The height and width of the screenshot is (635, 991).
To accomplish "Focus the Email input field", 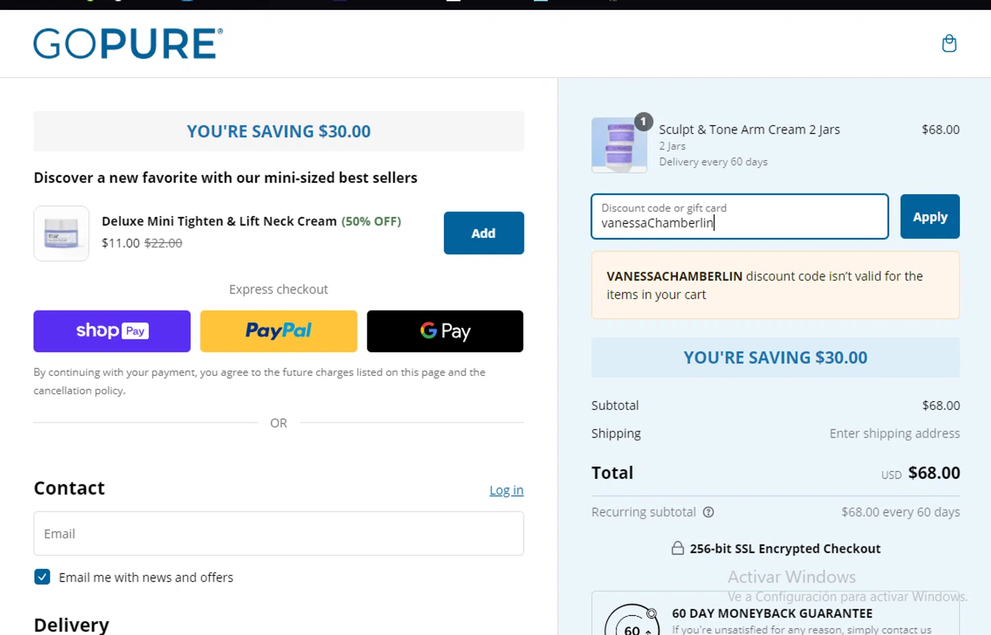I will [279, 533].
